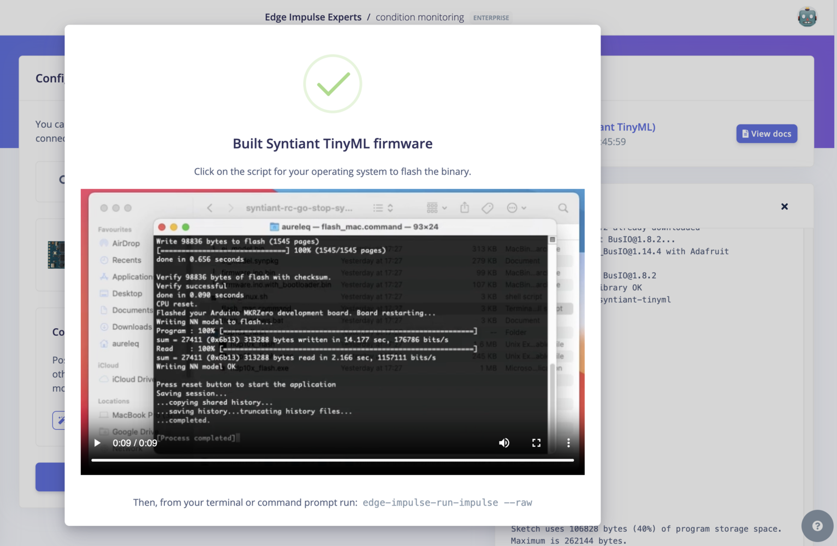Click the 'syntiant-tinyml' build log line
Screen dimensions: 837x546
tap(636, 299)
